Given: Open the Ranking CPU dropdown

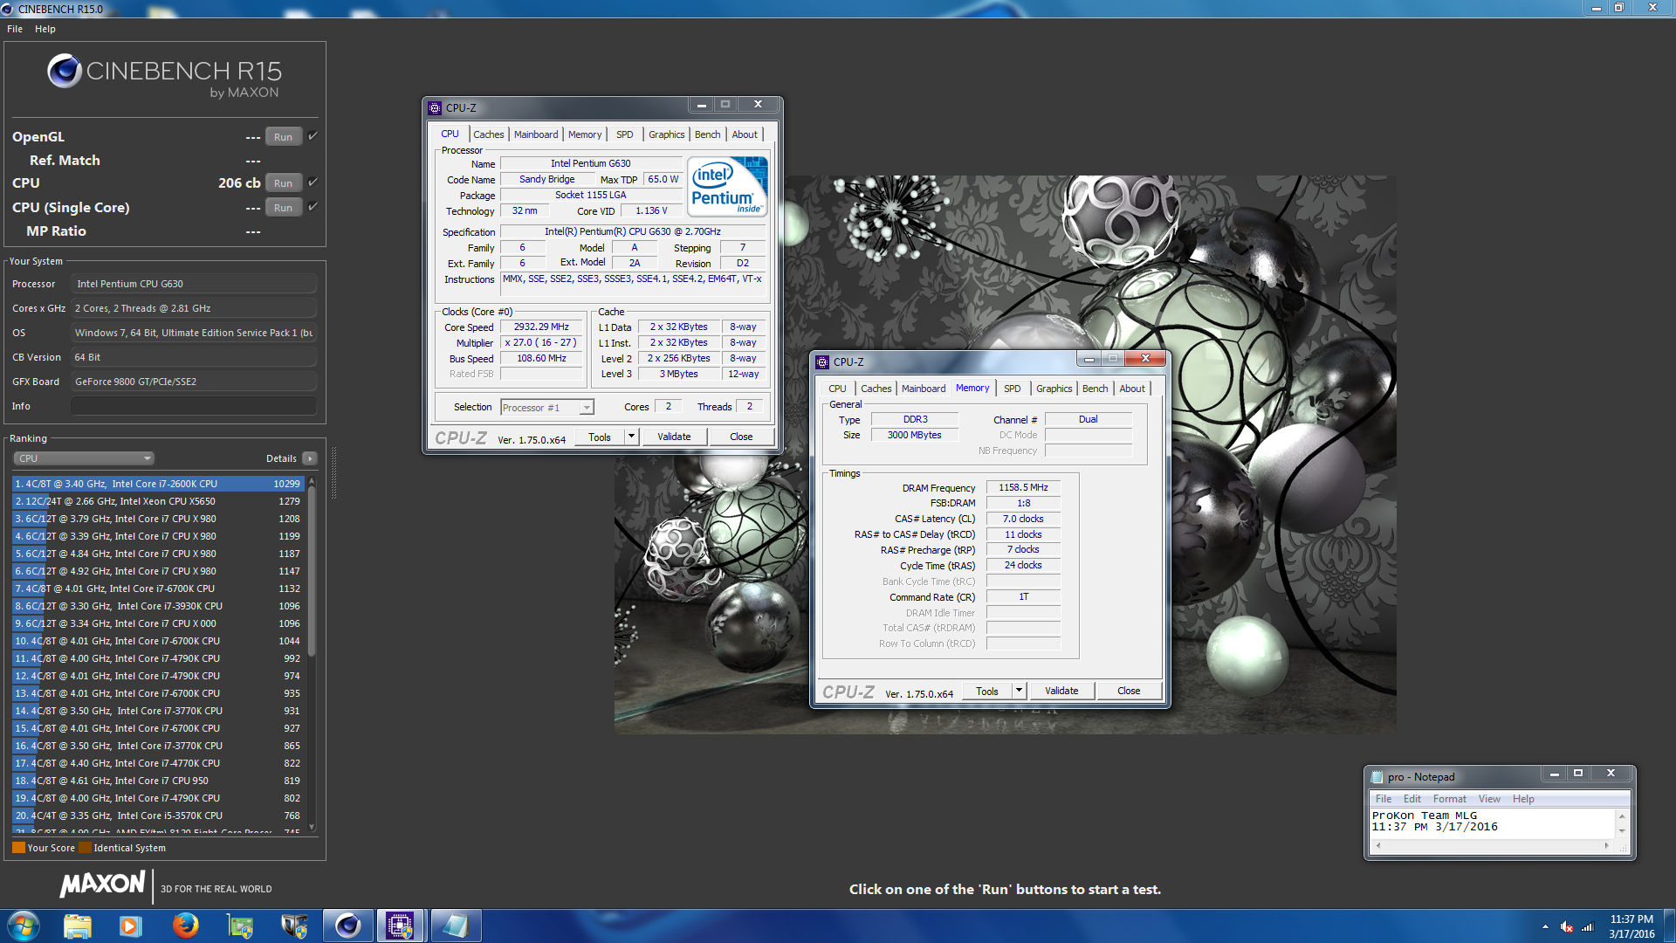Looking at the screenshot, I should (84, 458).
